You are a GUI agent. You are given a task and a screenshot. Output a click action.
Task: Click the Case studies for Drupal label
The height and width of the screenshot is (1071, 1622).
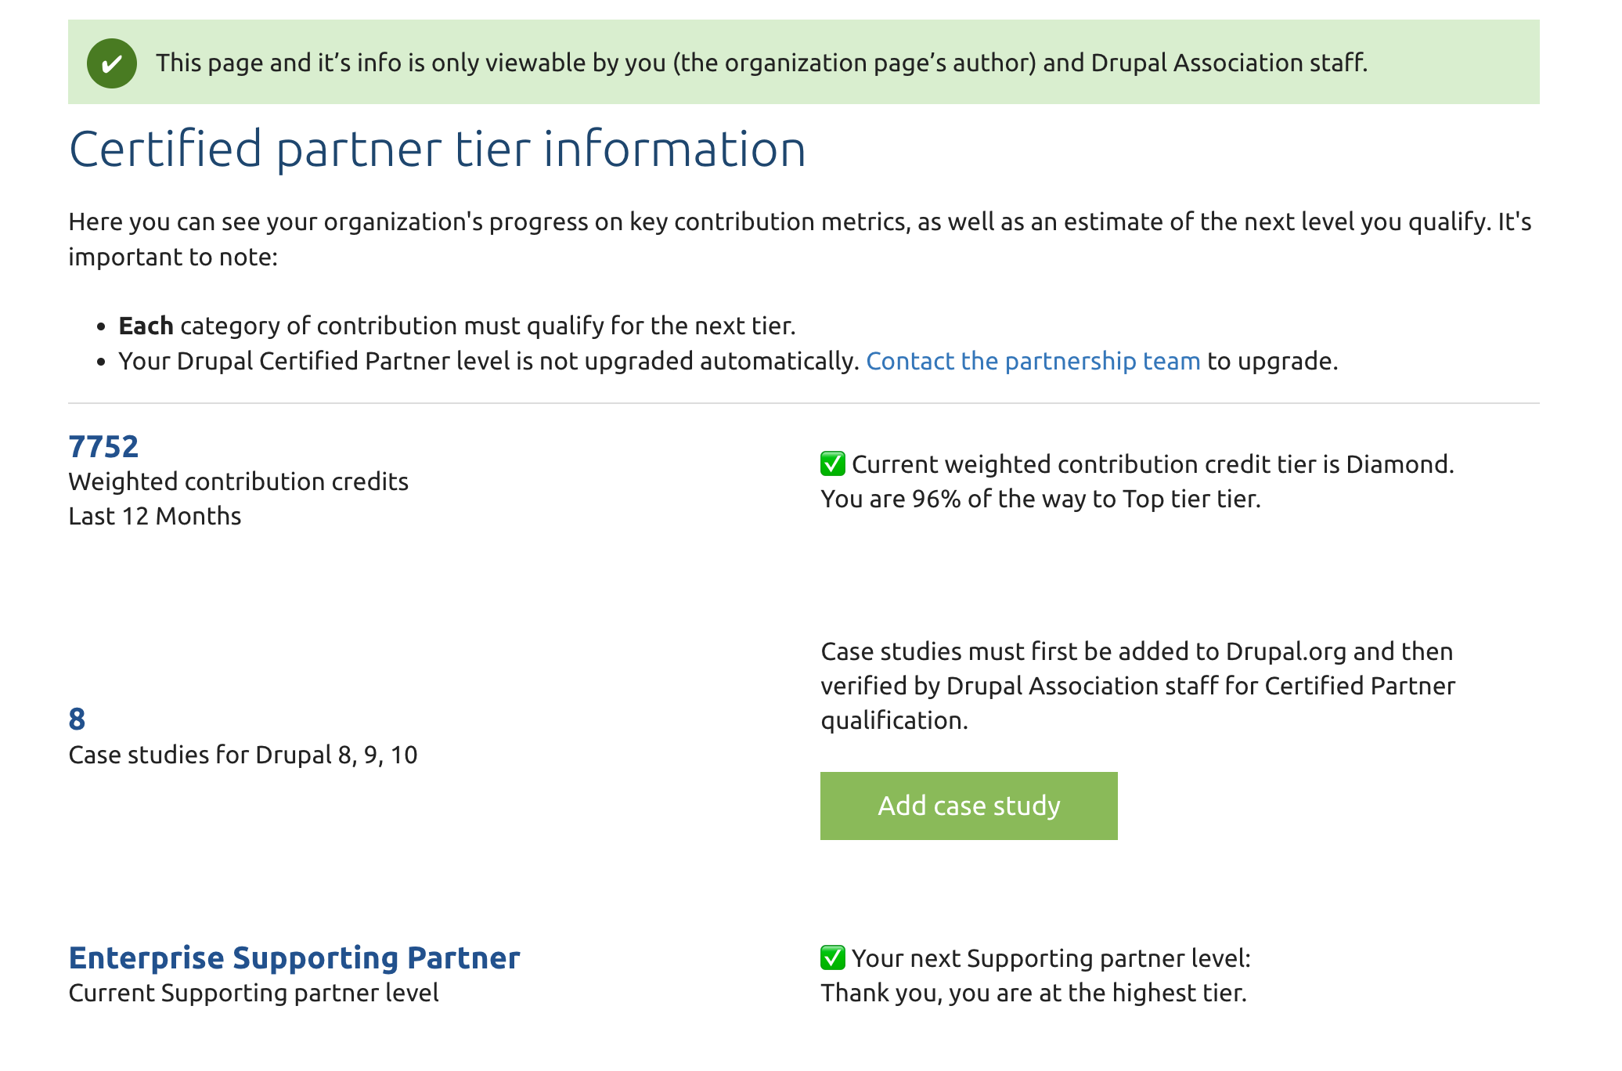(243, 755)
